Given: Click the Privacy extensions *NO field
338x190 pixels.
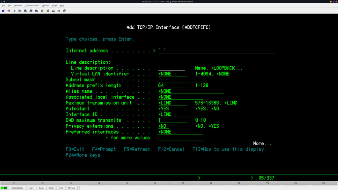Looking at the screenshot, I should click(164, 126).
